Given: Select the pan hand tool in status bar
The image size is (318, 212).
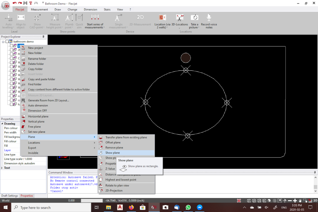Looking at the screenshot, I should 300,201.
